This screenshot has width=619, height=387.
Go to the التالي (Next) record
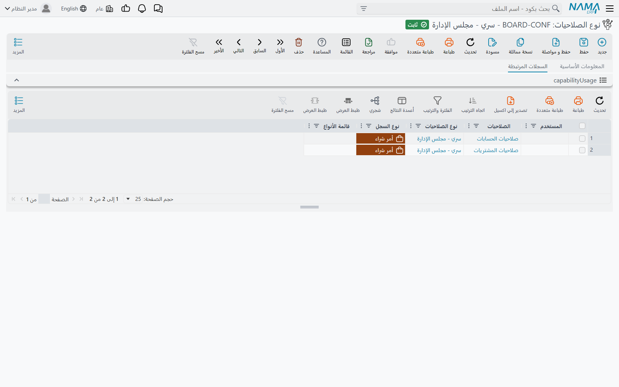click(x=239, y=42)
